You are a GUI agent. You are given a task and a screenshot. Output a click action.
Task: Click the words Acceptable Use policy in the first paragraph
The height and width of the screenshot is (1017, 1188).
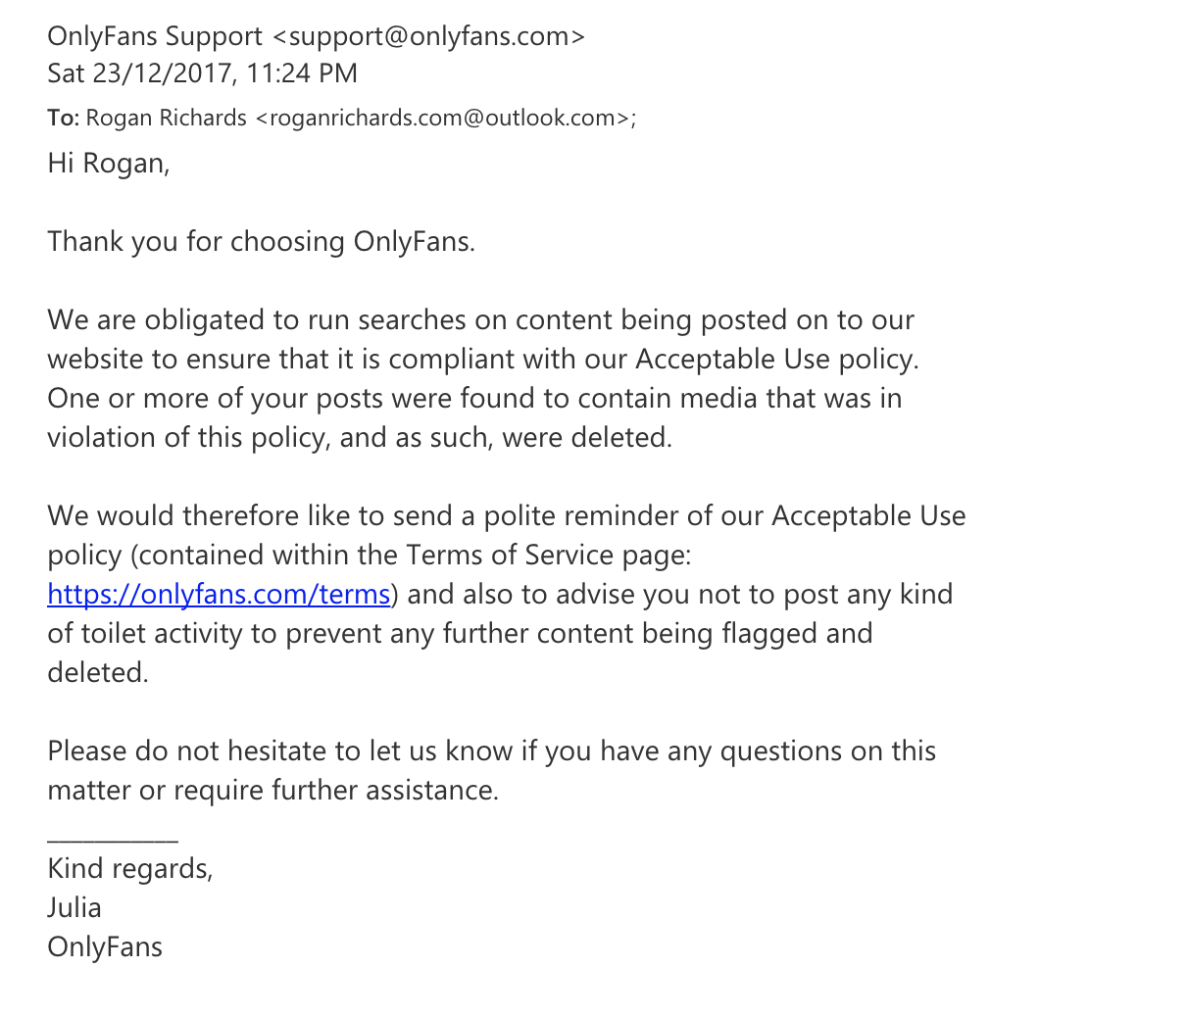776,359
